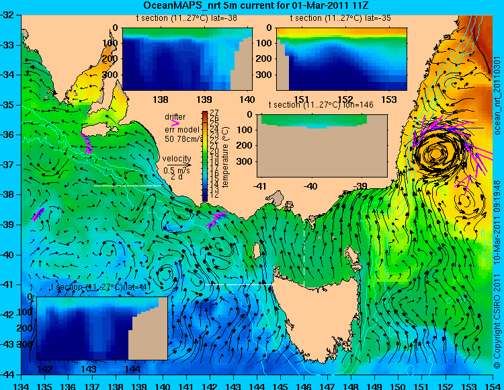Click the magenta drifter track near 142.3E, 38.8S

(x=216, y=220)
